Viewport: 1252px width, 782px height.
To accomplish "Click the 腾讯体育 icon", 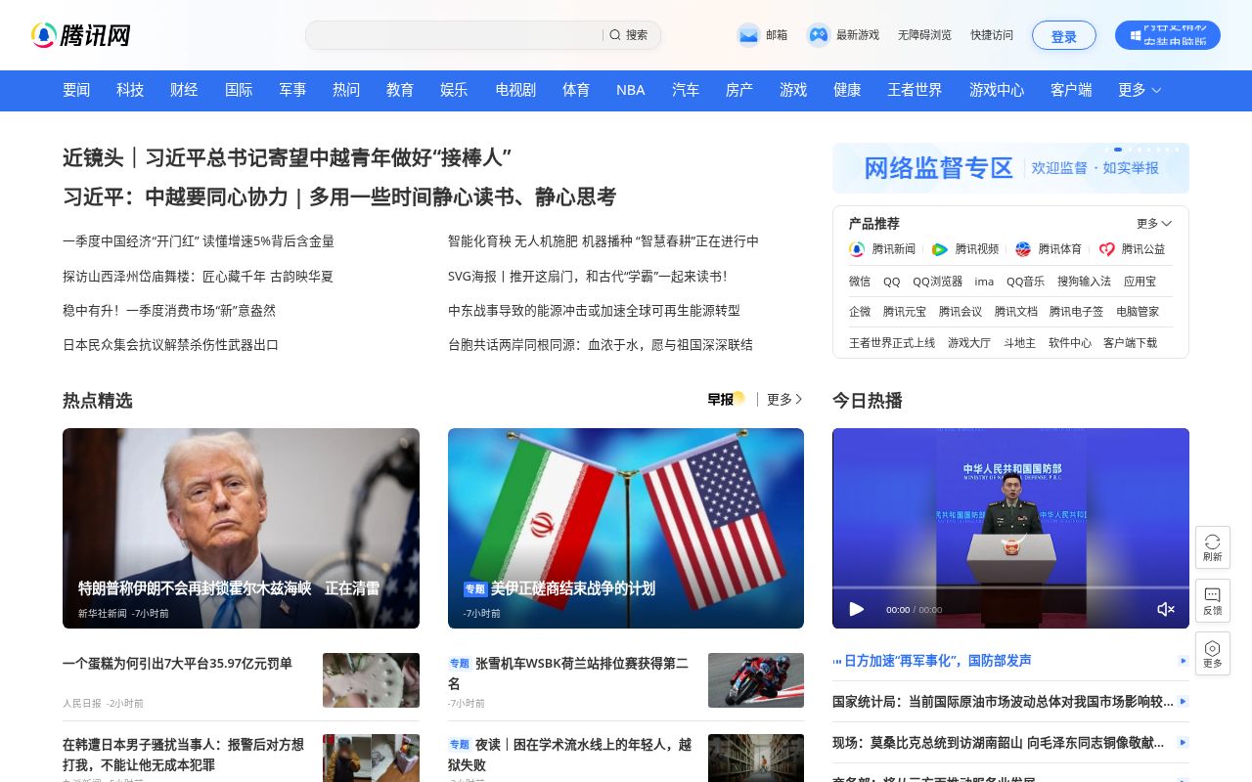I will click(x=1022, y=249).
